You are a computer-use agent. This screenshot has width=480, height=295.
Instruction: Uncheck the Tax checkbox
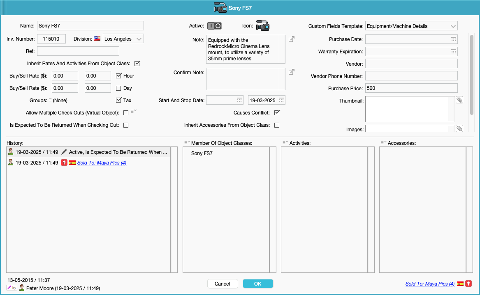coord(118,100)
